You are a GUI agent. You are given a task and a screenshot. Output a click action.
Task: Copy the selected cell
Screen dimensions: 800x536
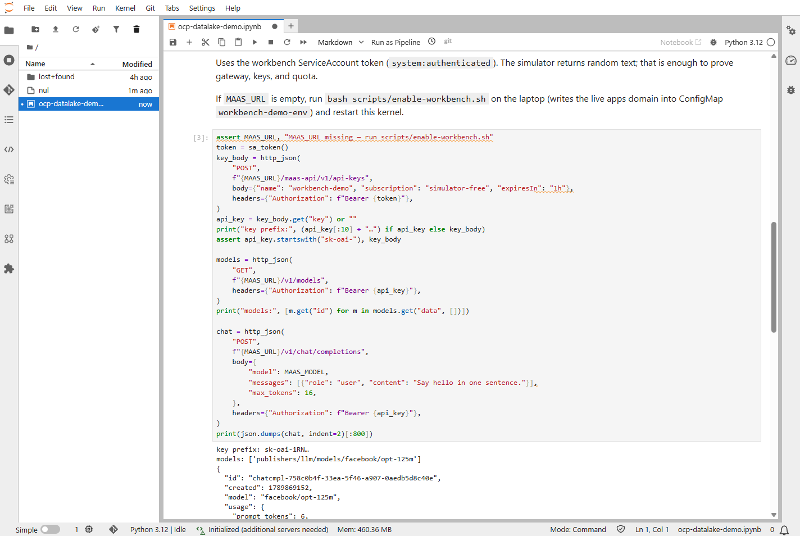(222, 42)
